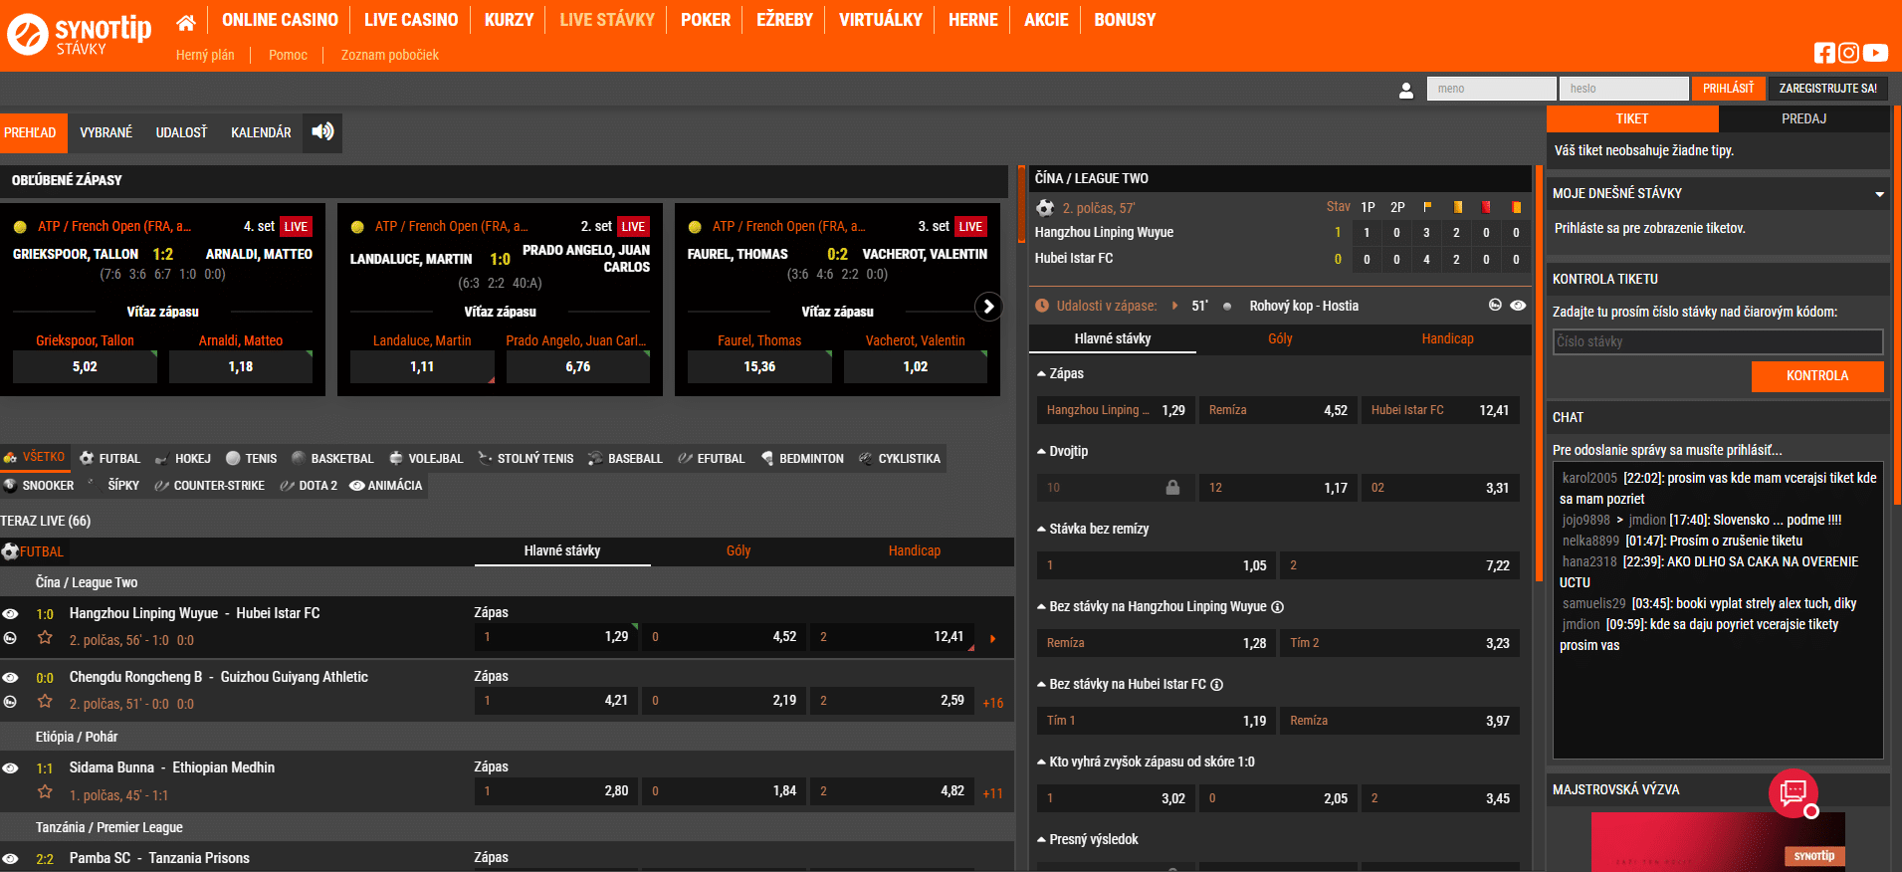Collapse the Zápas market section
Viewport: 1902px width, 872px height.
pos(1060,374)
